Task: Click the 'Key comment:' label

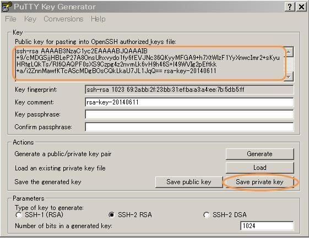Action: coord(34,102)
